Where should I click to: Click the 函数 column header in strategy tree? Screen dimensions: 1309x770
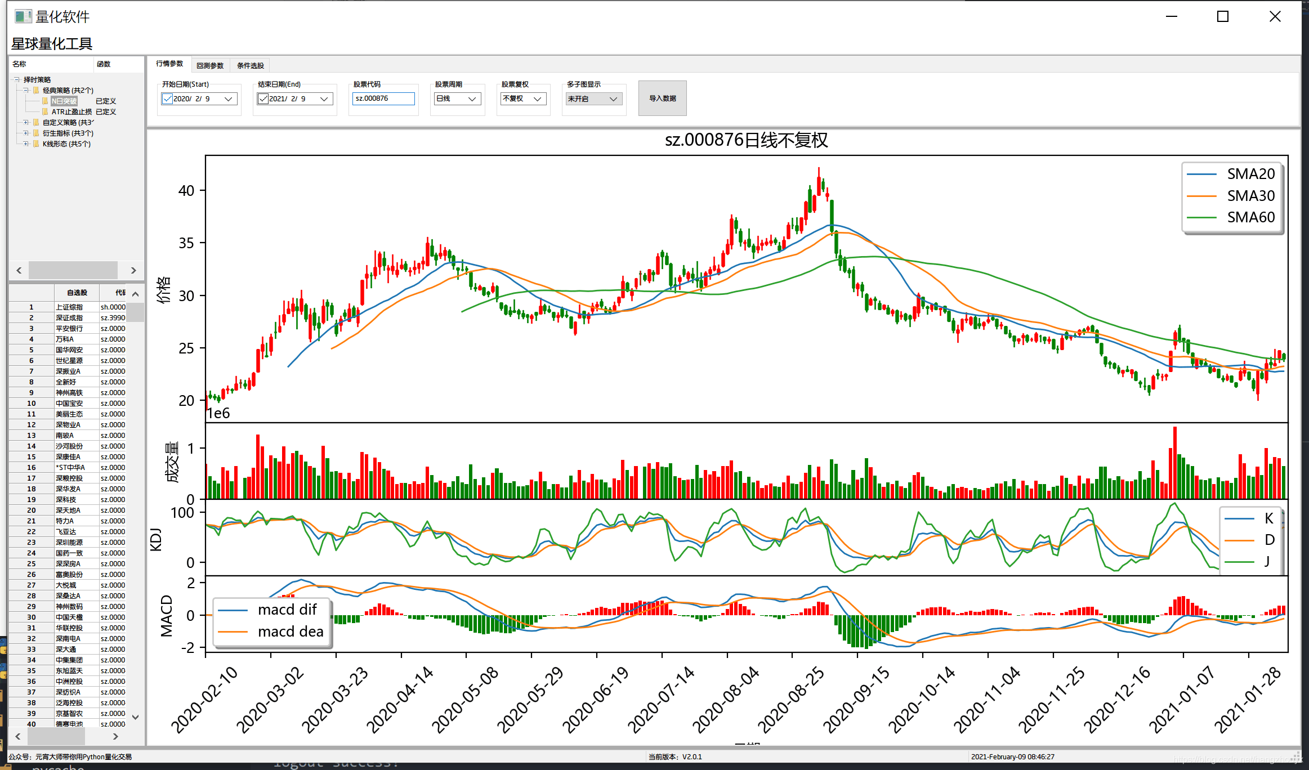pyautogui.click(x=118, y=64)
